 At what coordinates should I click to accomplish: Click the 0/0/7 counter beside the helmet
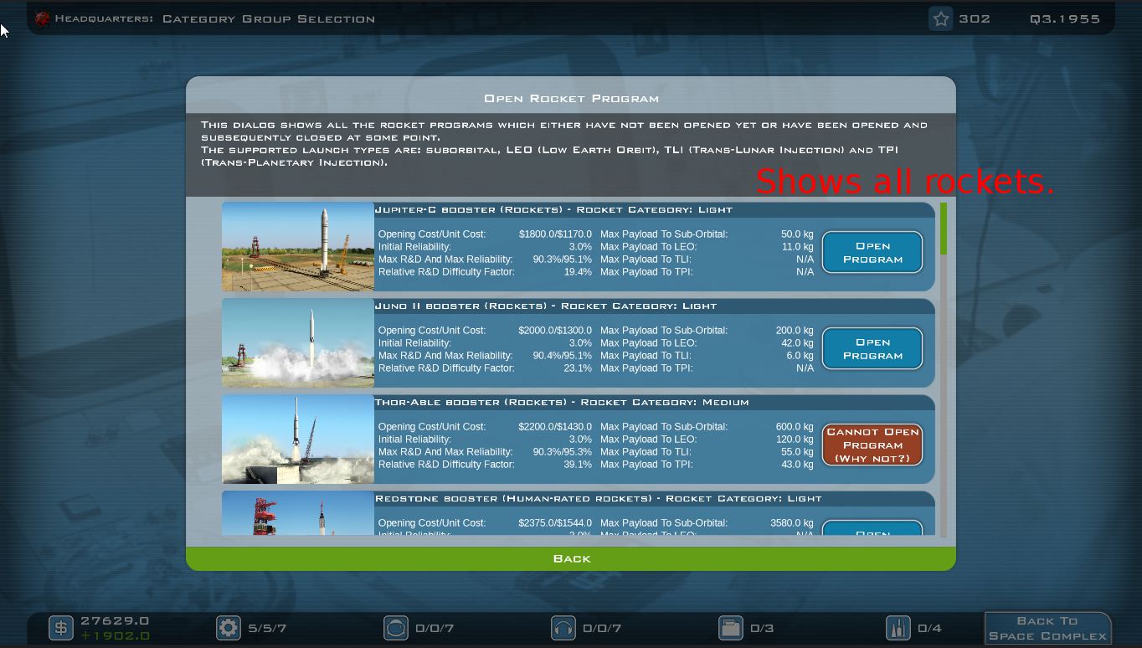[x=435, y=628]
